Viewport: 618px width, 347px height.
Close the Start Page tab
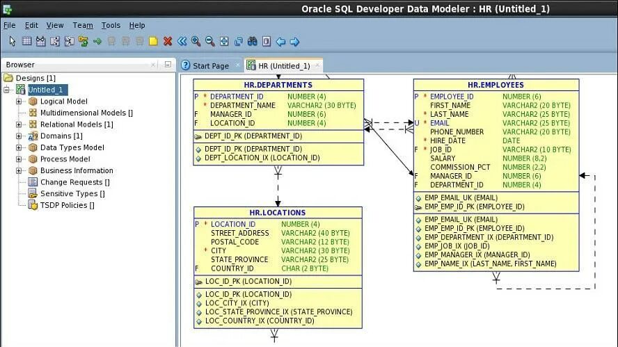237,65
